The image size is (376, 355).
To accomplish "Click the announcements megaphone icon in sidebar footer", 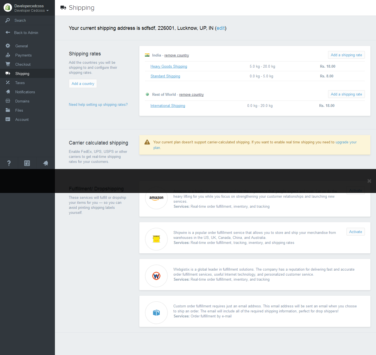I will pos(45,163).
